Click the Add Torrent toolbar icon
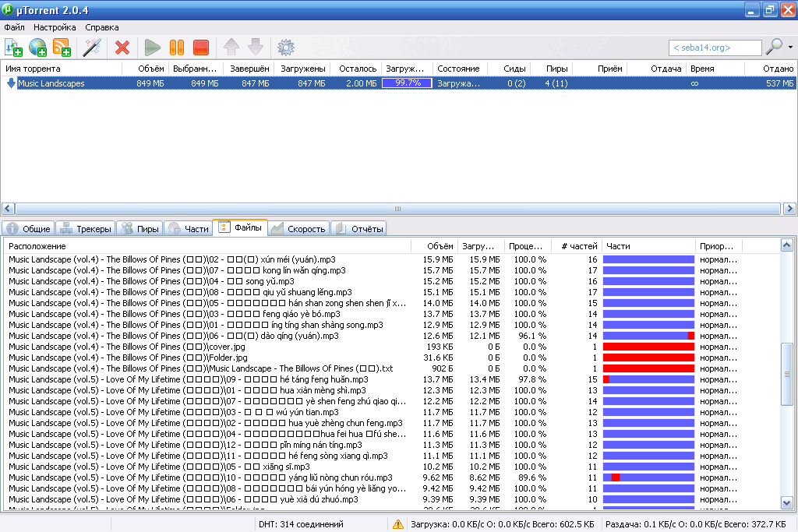 (13, 48)
